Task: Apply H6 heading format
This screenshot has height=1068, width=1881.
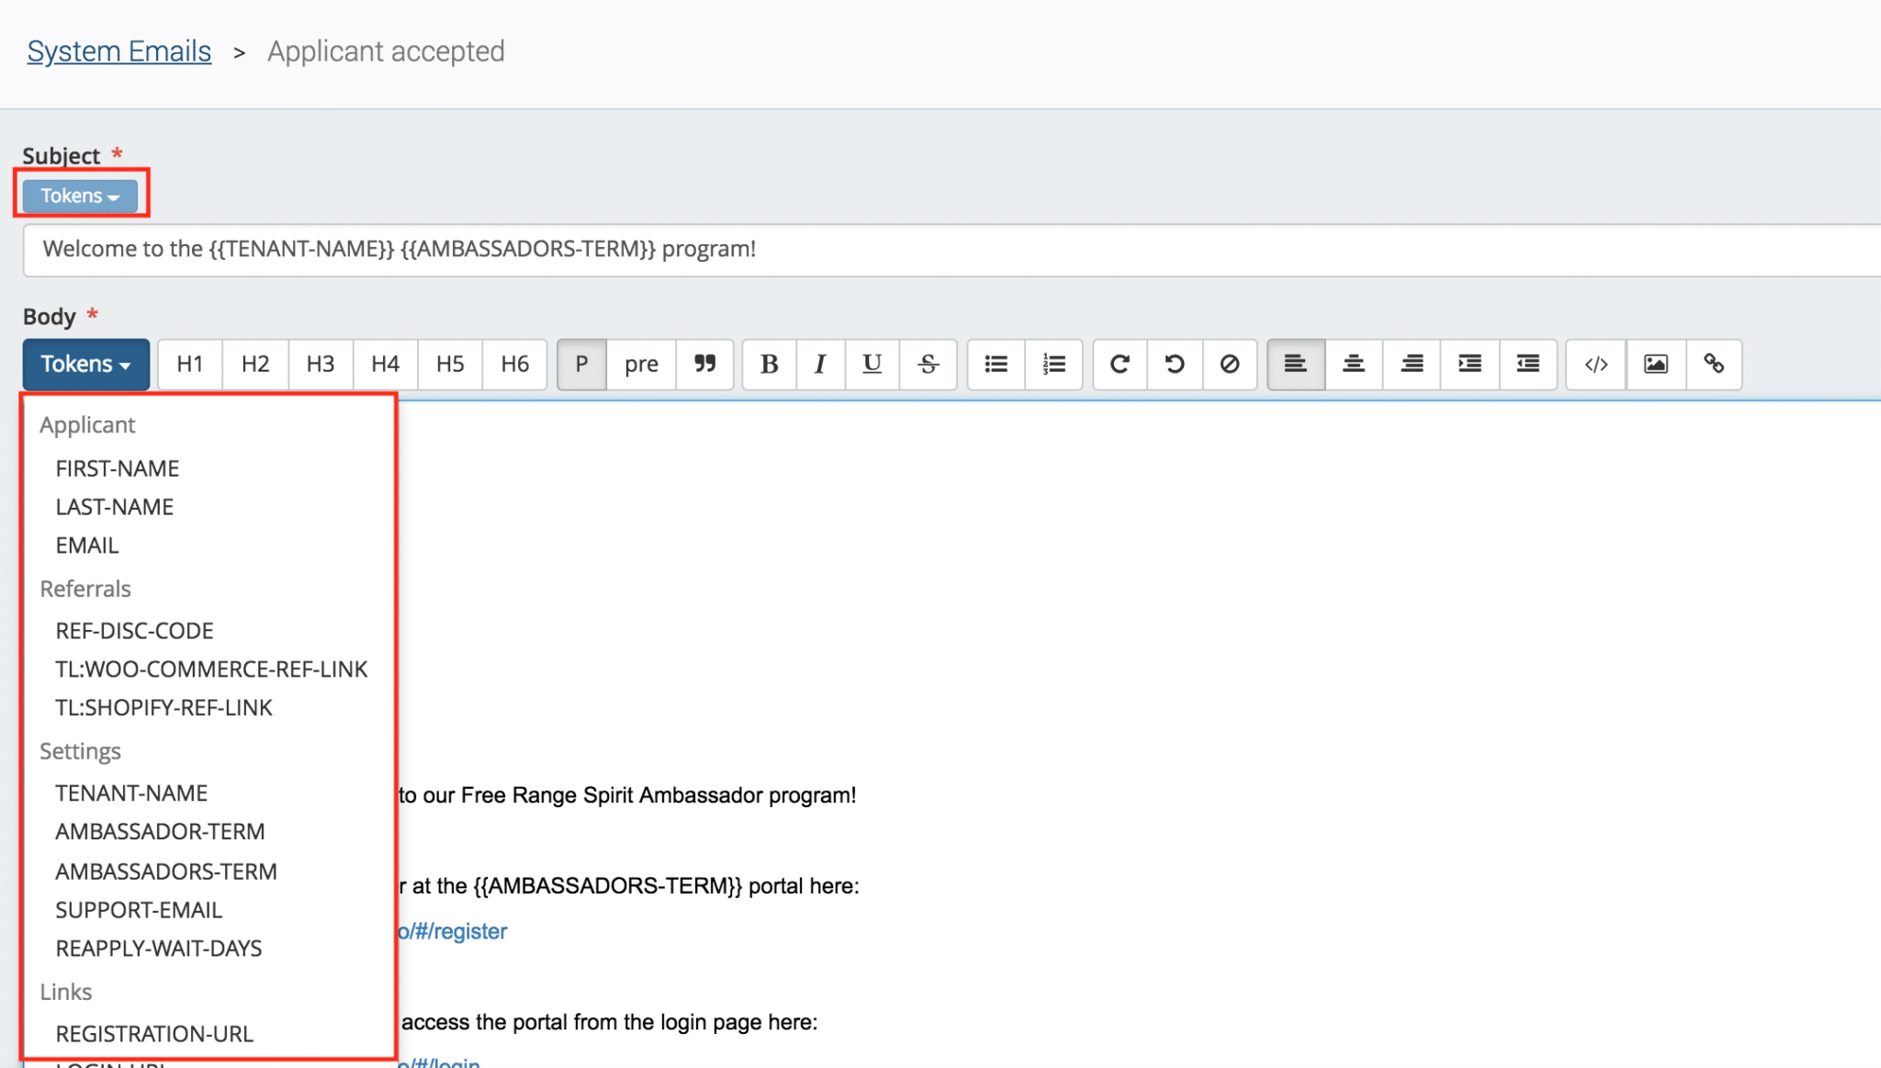Action: [515, 365]
